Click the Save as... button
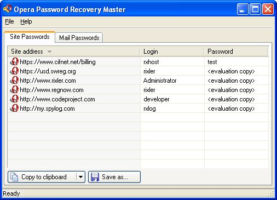 (x=114, y=177)
